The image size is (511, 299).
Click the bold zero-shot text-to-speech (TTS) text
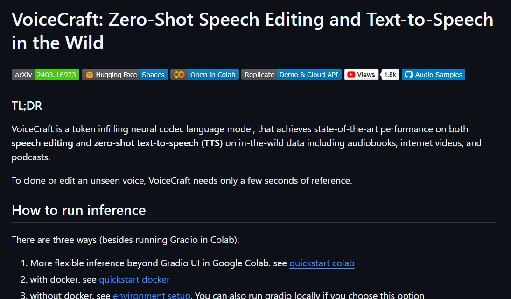click(158, 143)
